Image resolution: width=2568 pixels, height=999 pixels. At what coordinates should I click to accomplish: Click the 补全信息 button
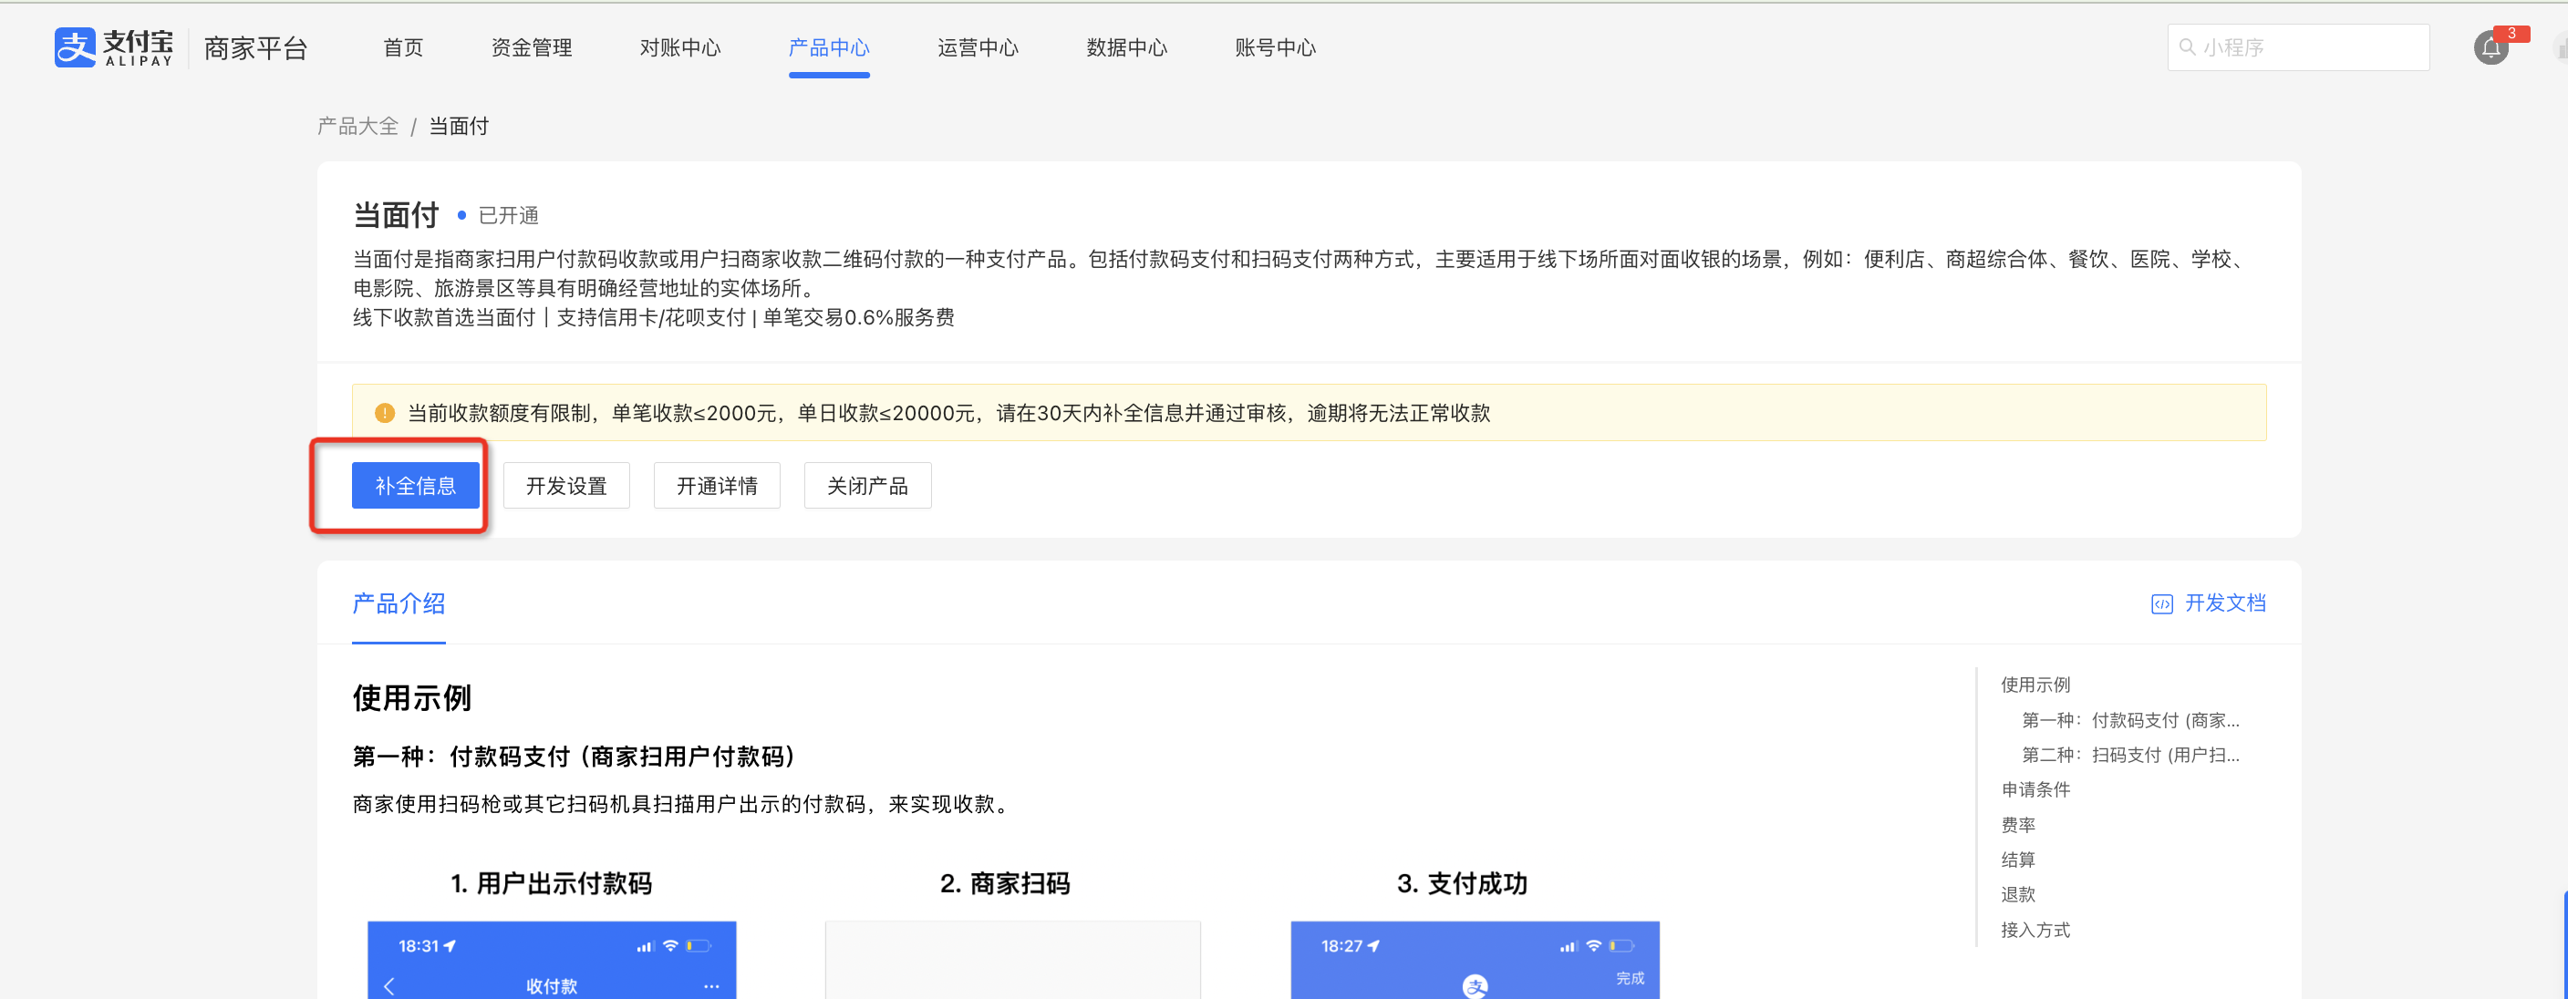pyautogui.click(x=416, y=485)
